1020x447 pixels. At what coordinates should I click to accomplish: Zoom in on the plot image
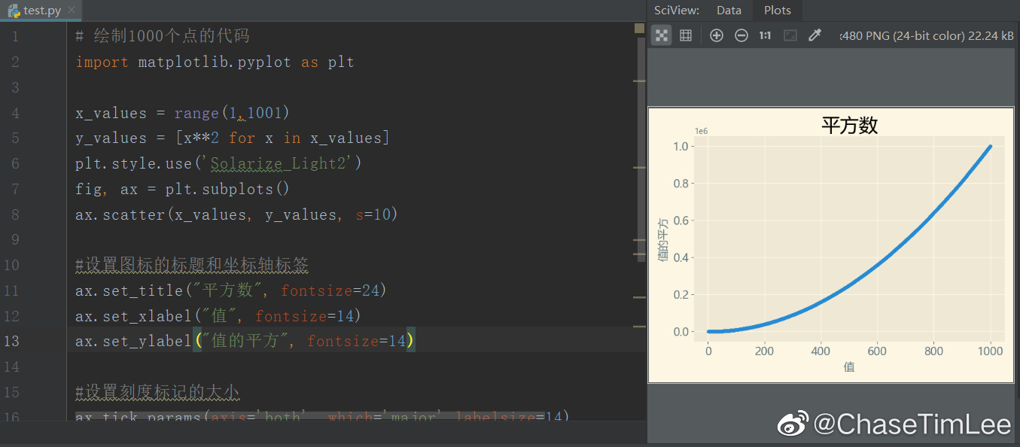point(717,35)
